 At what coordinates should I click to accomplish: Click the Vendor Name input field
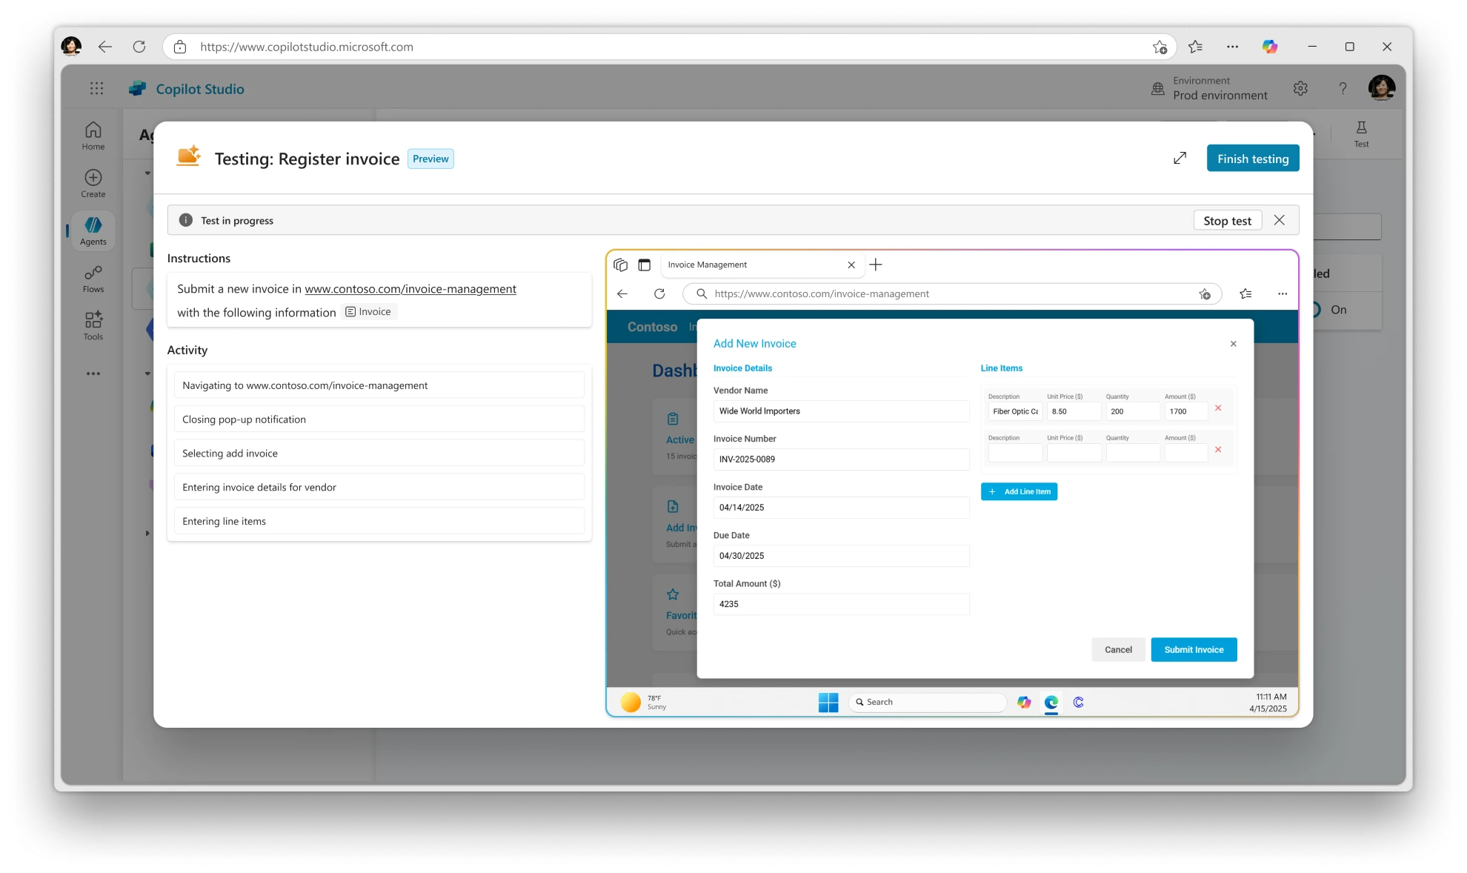pos(841,411)
